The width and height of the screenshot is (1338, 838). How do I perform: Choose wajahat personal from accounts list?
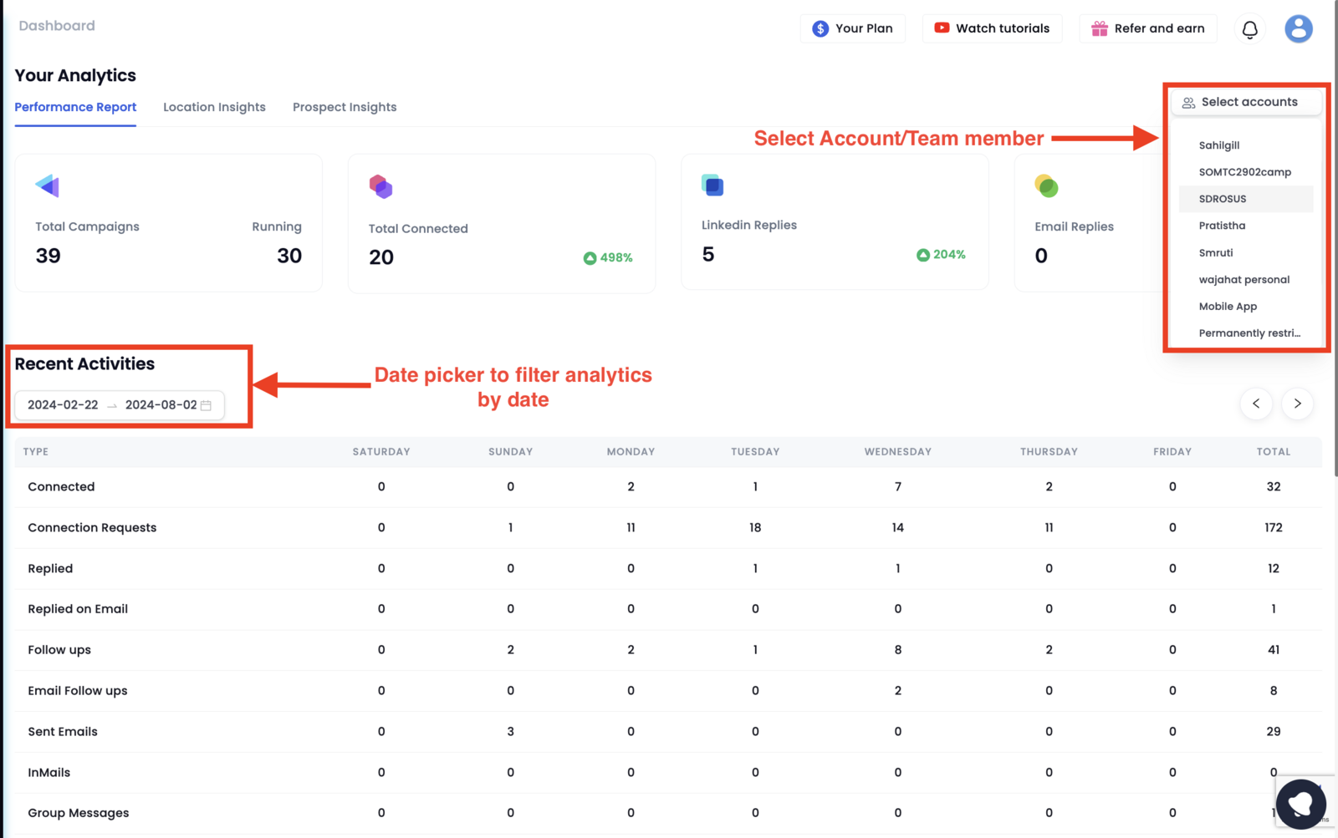click(x=1245, y=280)
